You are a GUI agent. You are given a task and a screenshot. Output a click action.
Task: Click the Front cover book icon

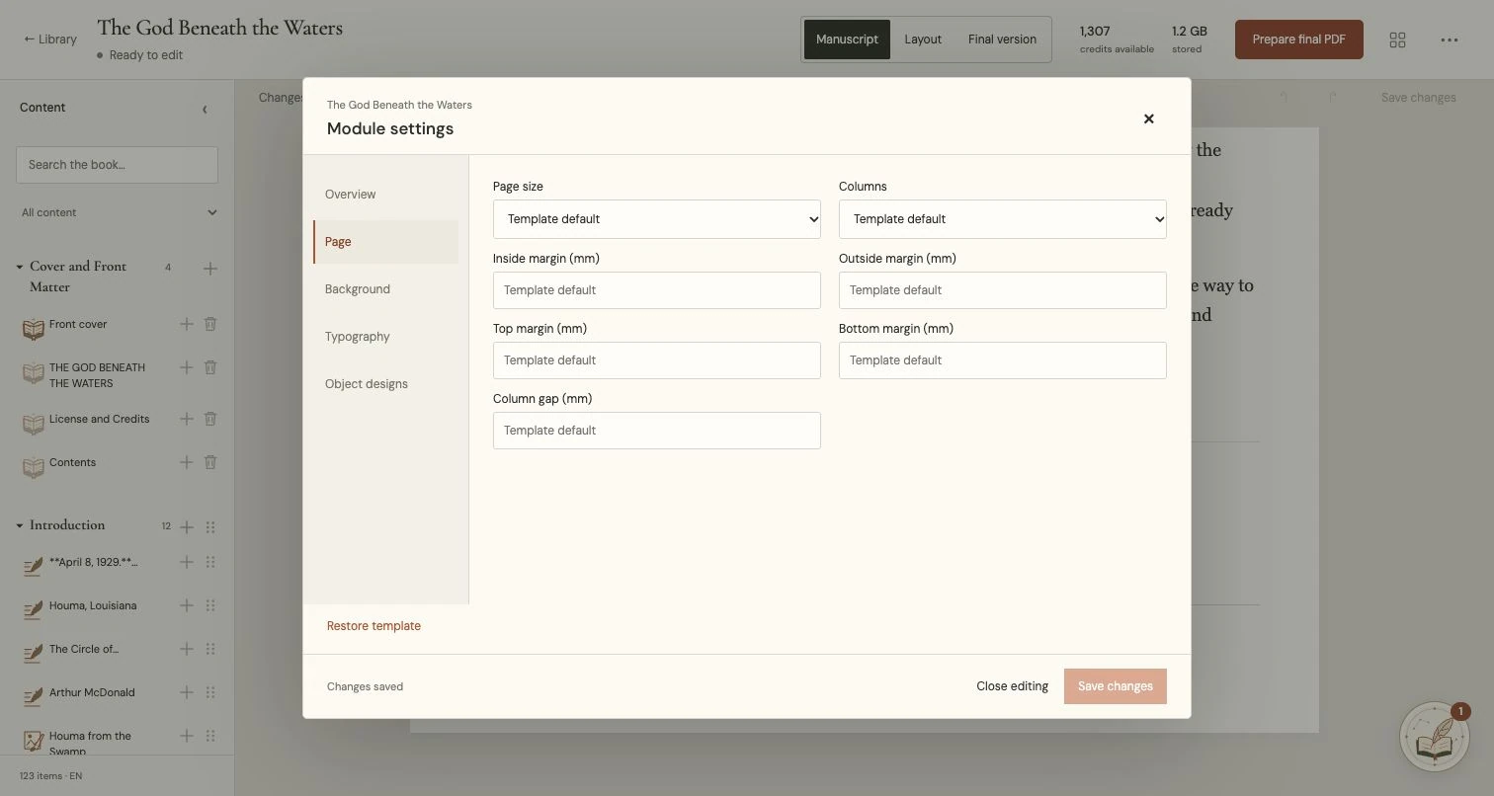click(34, 329)
